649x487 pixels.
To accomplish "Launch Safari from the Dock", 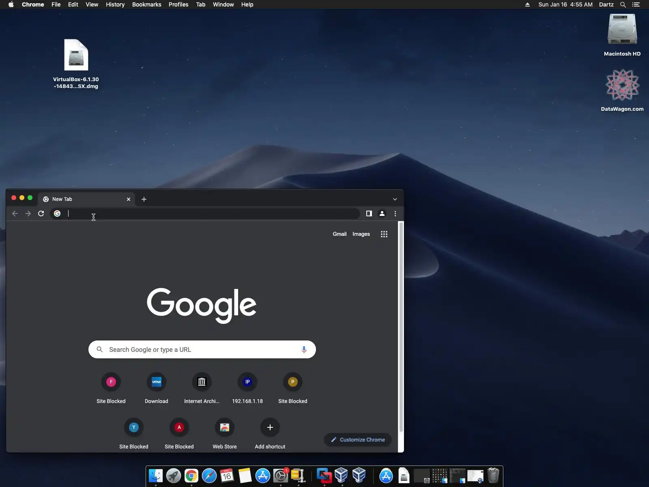I will coord(209,476).
